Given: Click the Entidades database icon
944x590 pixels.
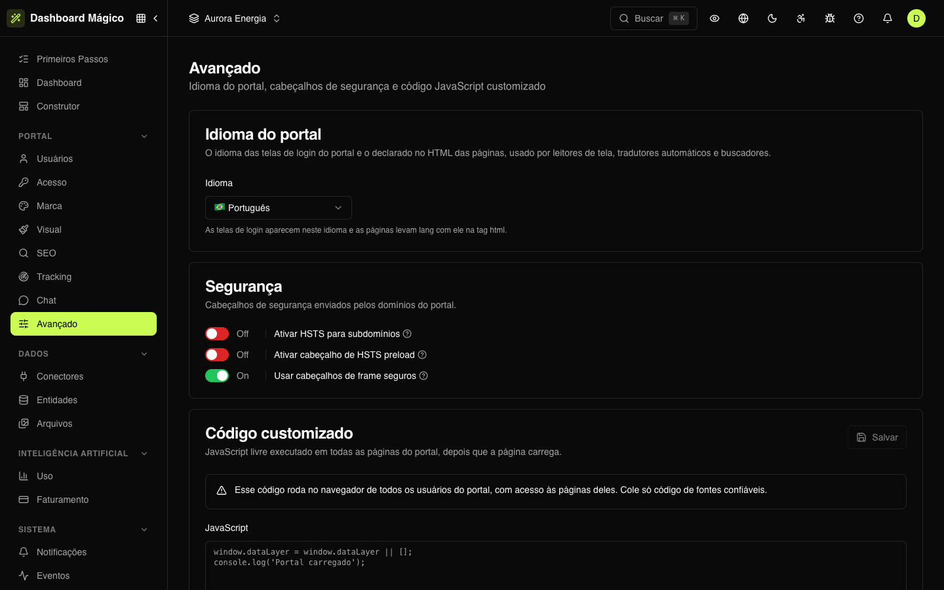Looking at the screenshot, I should point(24,400).
